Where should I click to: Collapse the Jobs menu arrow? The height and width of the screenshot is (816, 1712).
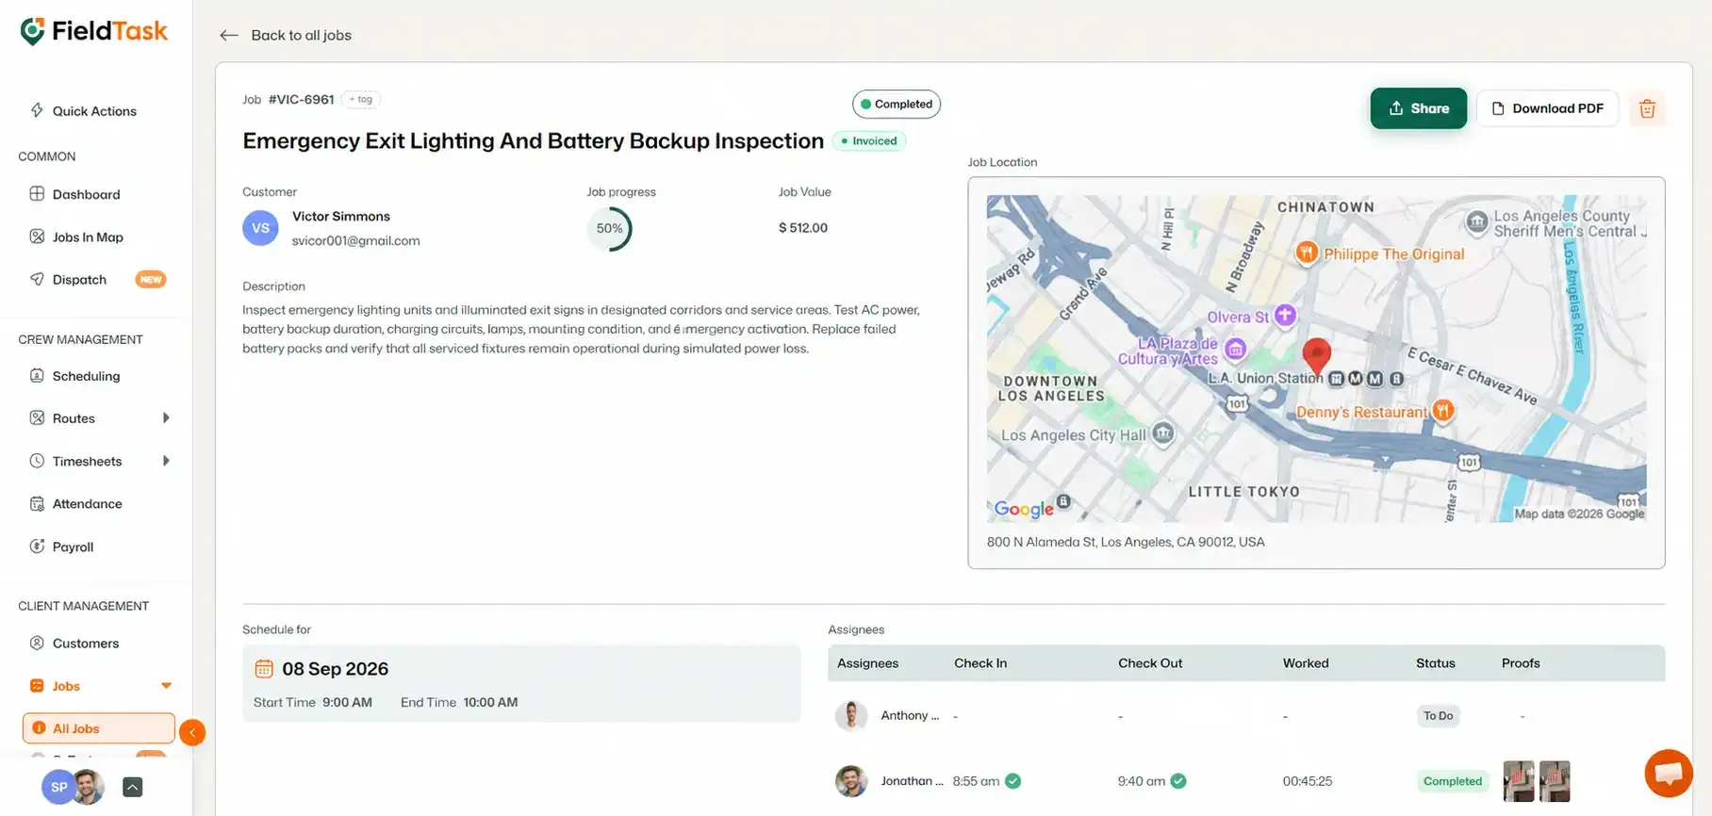point(166,686)
